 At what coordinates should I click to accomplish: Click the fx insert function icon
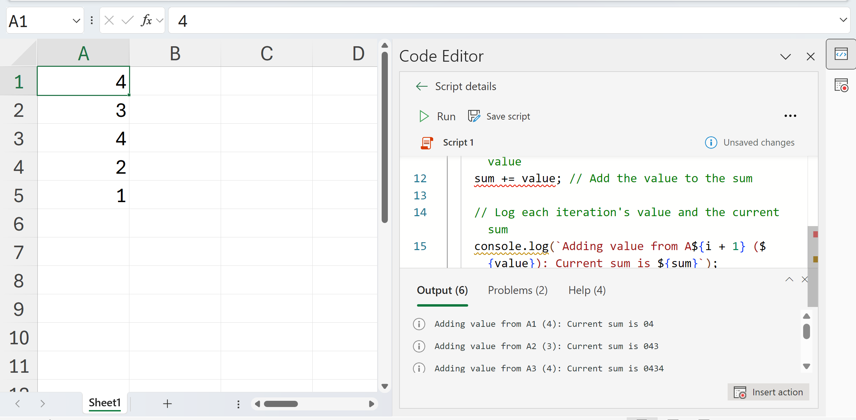pyautogui.click(x=147, y=21)
